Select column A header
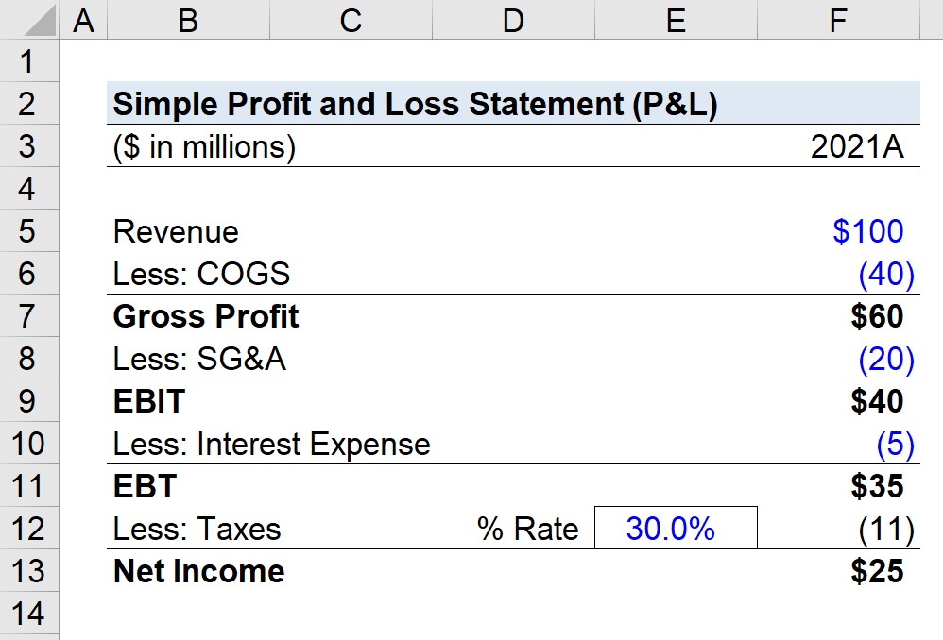Image resolution: width=943 pixels, height=640 pixels. (84, 20)
